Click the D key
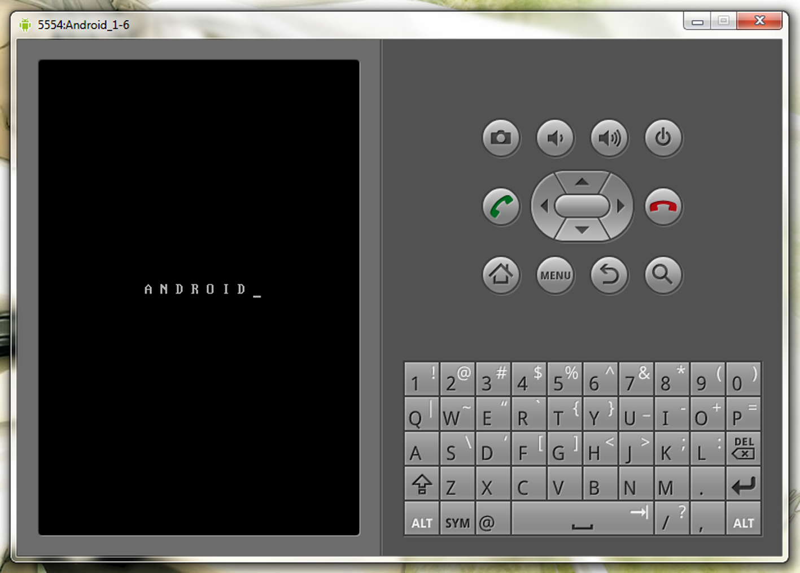800x573 pixels. [493, 449]
